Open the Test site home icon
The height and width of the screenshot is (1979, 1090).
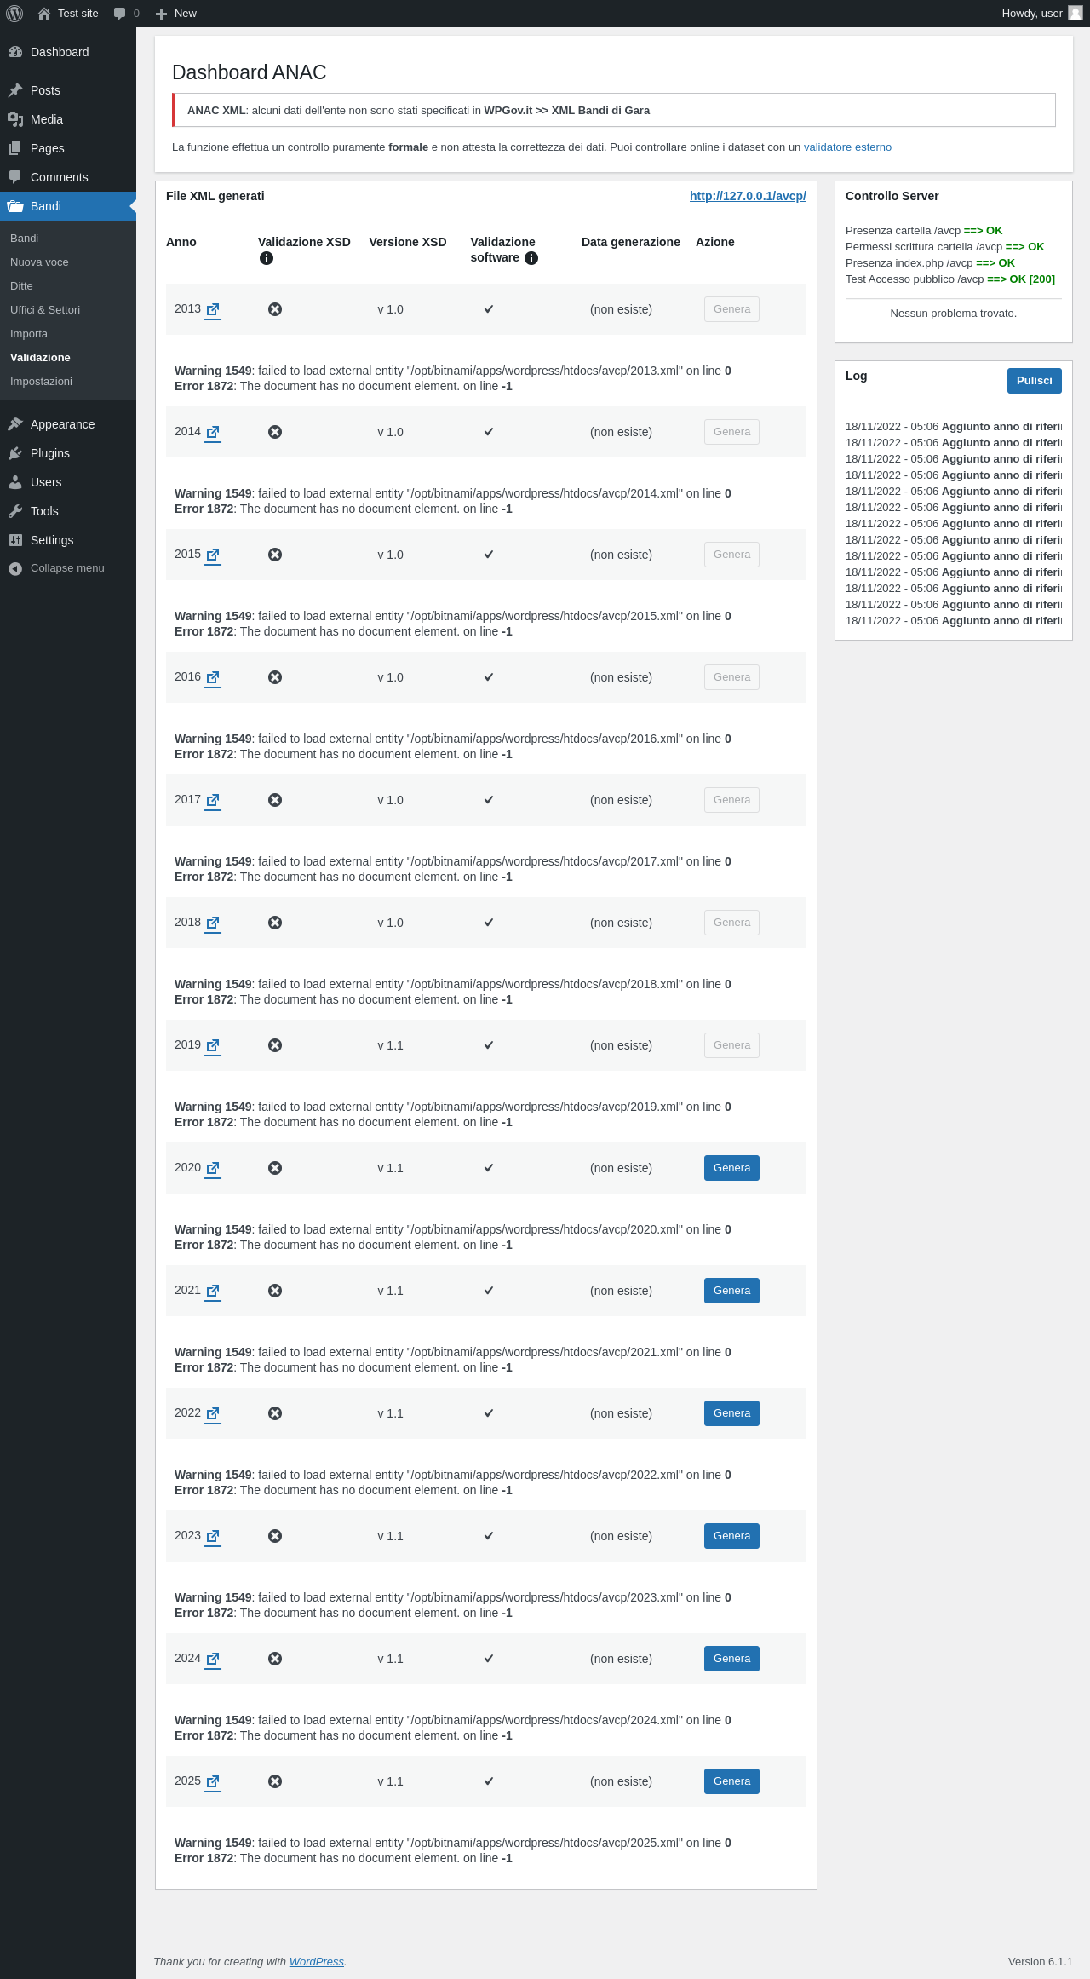pyautogui.click(x=44, y=14)
